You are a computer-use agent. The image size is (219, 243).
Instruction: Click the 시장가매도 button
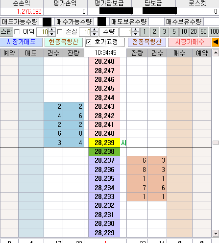click(x=21, y=42)
